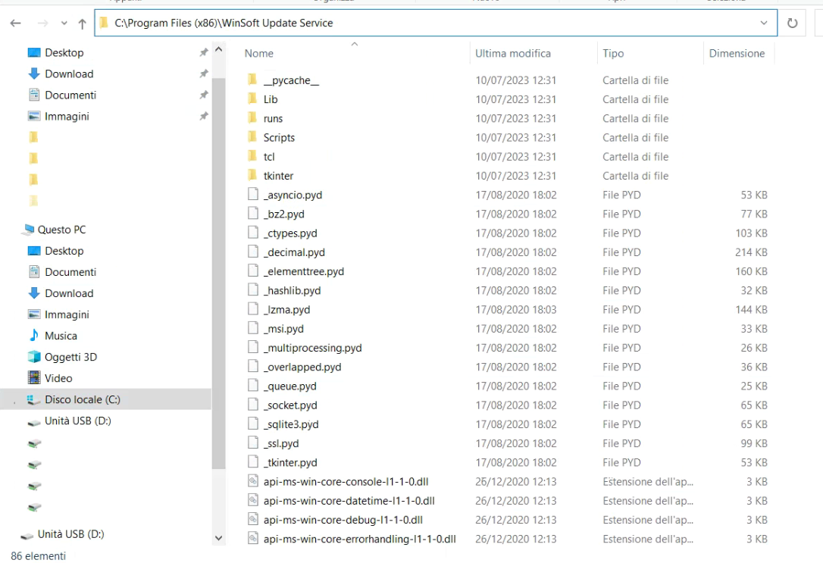
Task: Select the file named _ssl.pyd
Action: click(281, 444)
